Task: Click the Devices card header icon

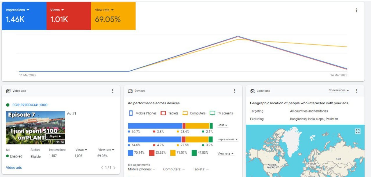Action: point(130,91)
